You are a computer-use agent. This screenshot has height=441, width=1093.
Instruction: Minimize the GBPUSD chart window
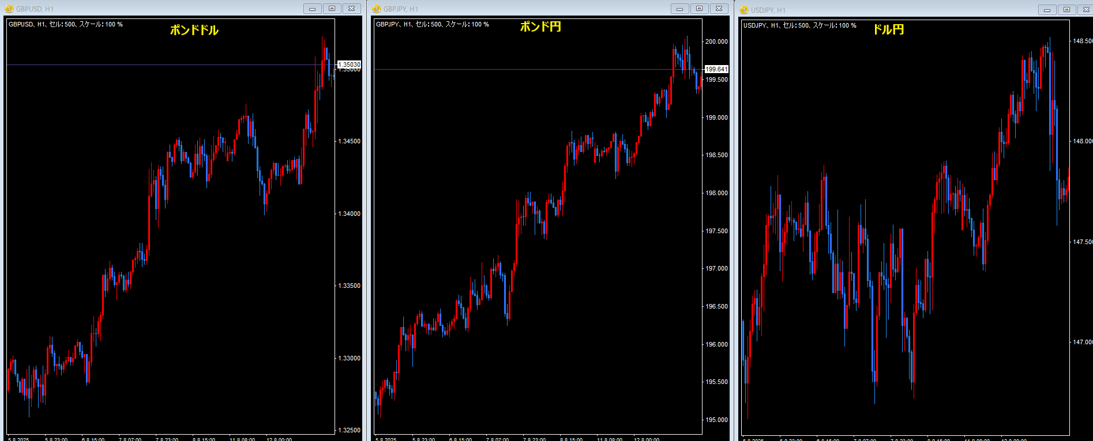pos(312,9)
